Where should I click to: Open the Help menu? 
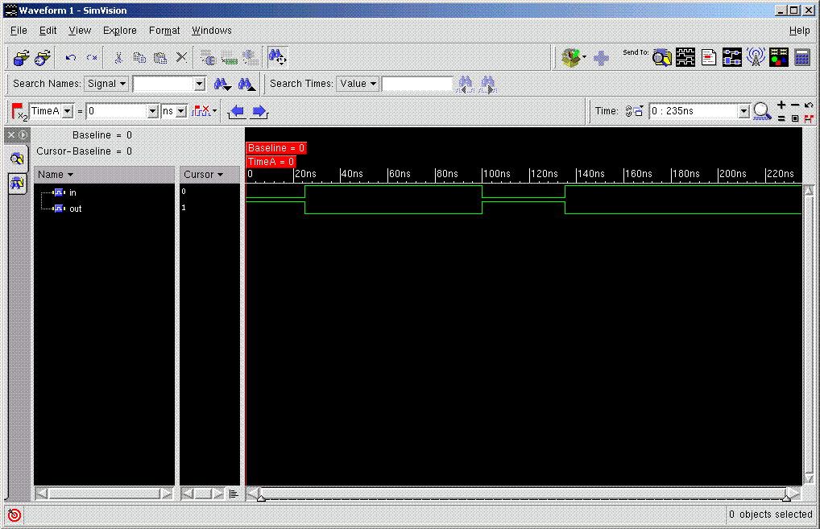point(800,31)
